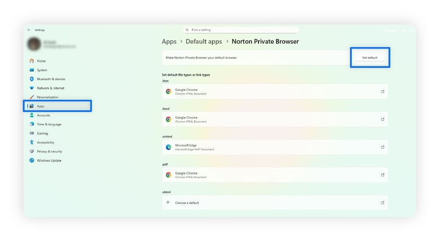The height and width of the screenshot is (237, 438).
Task: Click the back arrow in Settings
Action: pos(29,30)
